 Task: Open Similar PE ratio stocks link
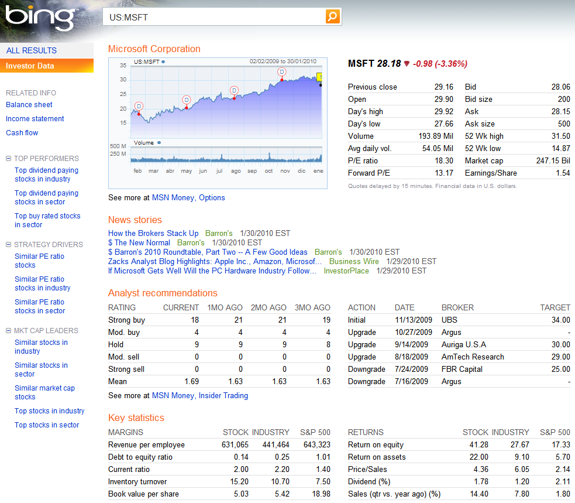[39, 261]
